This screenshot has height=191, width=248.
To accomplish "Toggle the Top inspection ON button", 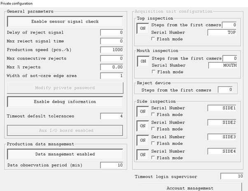I will tap(143, 29).
